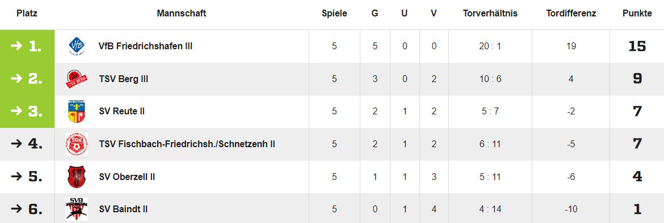Image resolution: width=664 pixels, height=223 pixels.
Task: Click the TSV Berg III club crest
Action: coord(77,79)
